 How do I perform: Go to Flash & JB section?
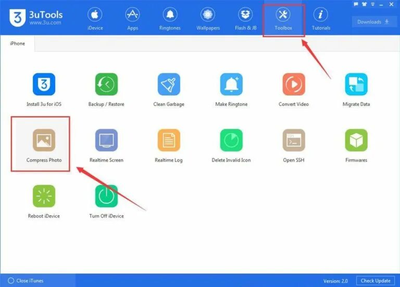(x=246, y=19)
